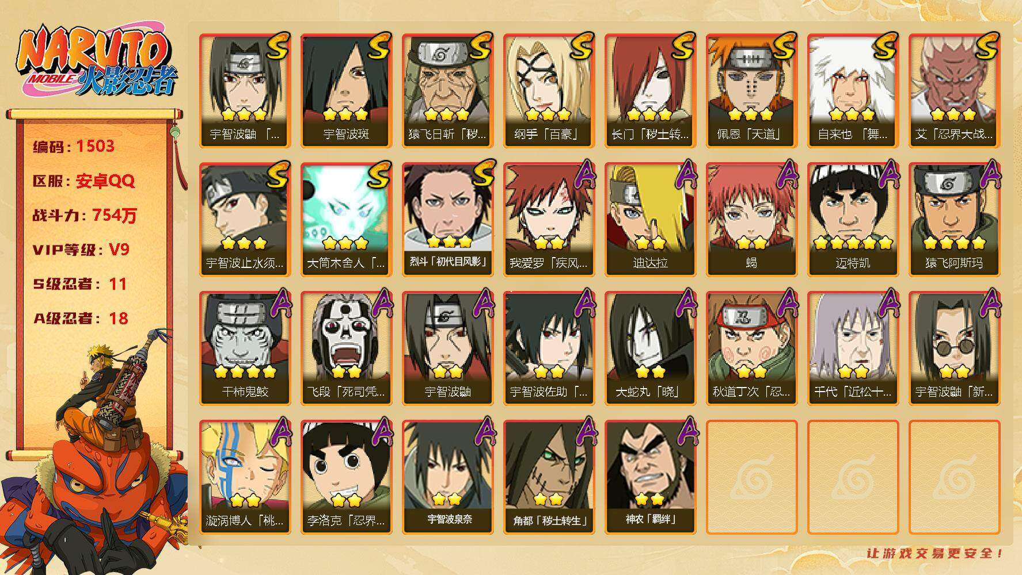Click the A rank badge on 迪达拉
This screenshot has width=1022, height=575.
(684, 174)
